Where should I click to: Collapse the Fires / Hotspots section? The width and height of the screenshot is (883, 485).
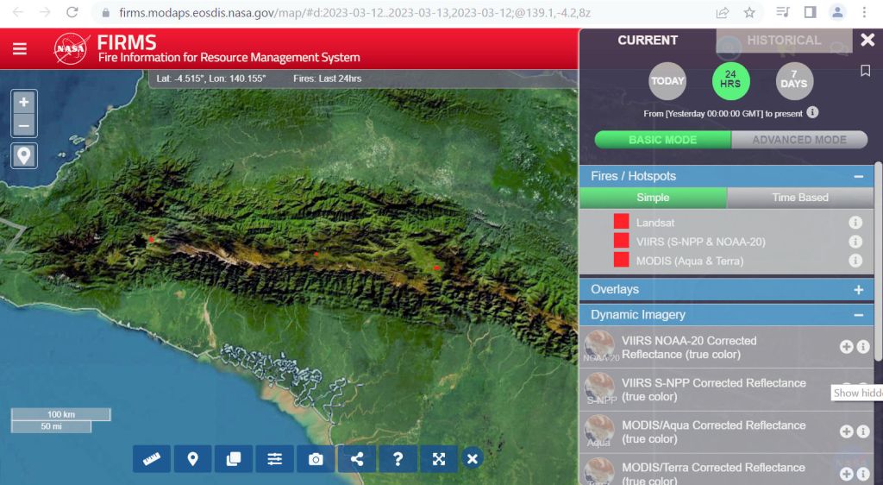[x=858, y=176]
